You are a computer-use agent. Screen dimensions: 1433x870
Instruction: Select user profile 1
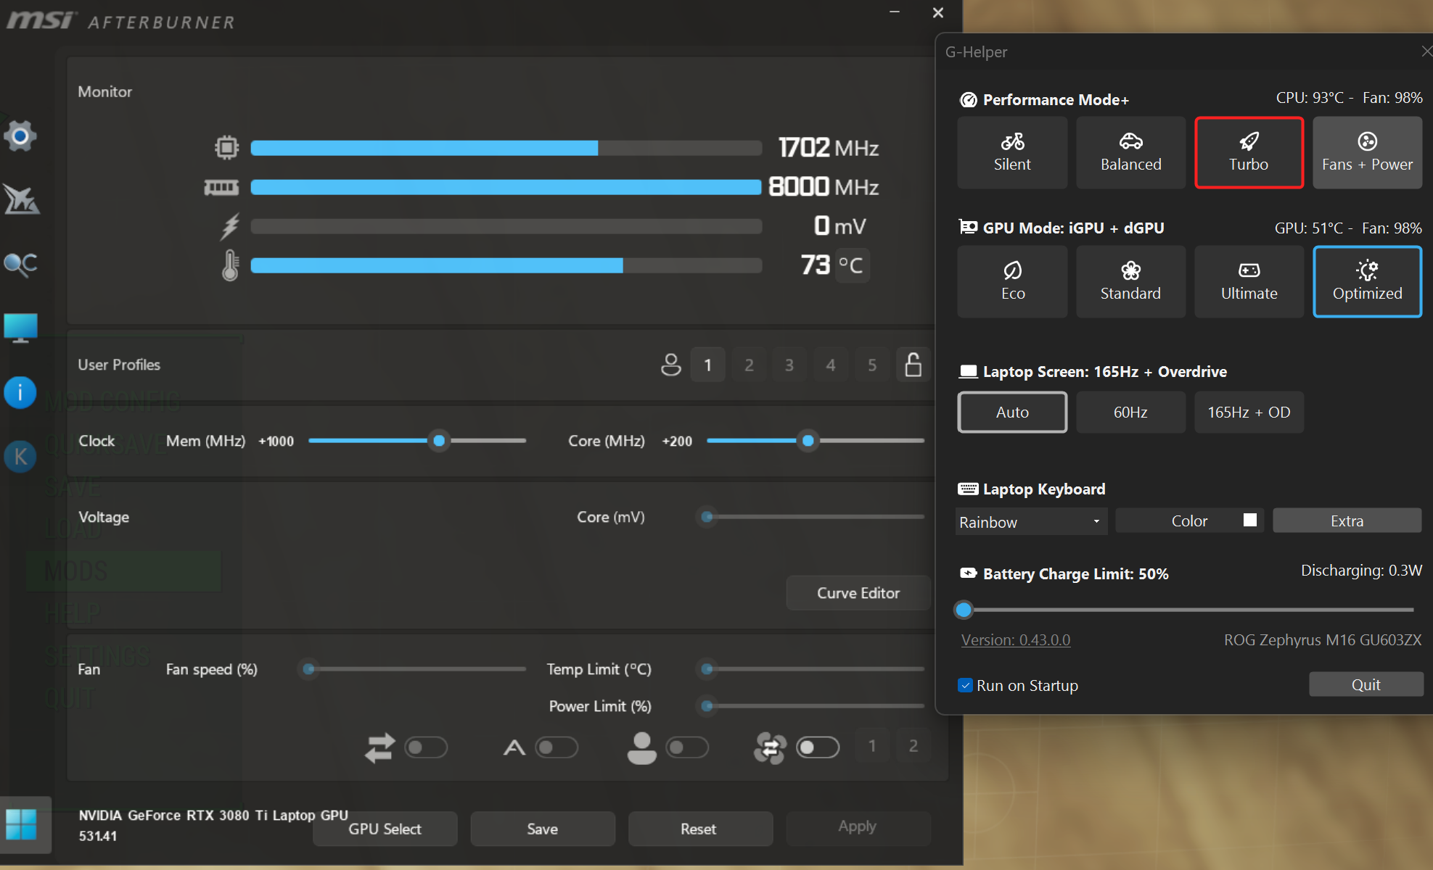point(708,365)
